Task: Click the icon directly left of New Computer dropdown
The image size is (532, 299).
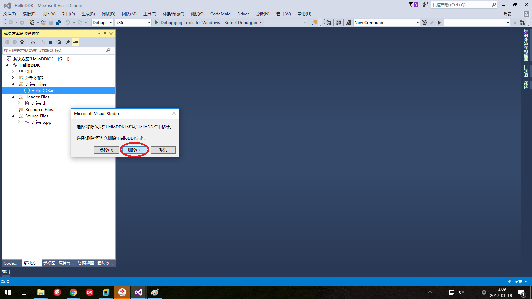Action: tap(349, 23)
